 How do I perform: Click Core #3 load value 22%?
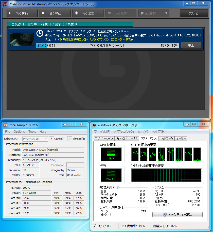click(79, 213)
